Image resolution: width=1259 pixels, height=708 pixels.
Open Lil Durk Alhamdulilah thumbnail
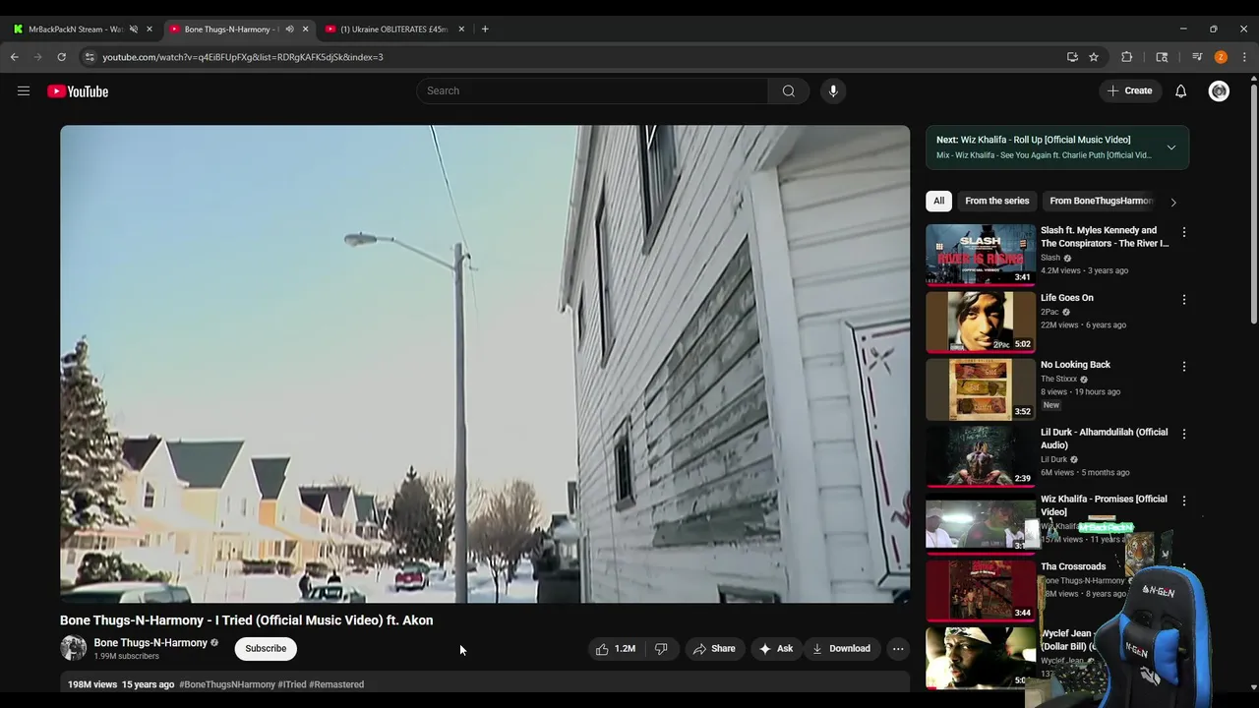(x=981, y=456)
